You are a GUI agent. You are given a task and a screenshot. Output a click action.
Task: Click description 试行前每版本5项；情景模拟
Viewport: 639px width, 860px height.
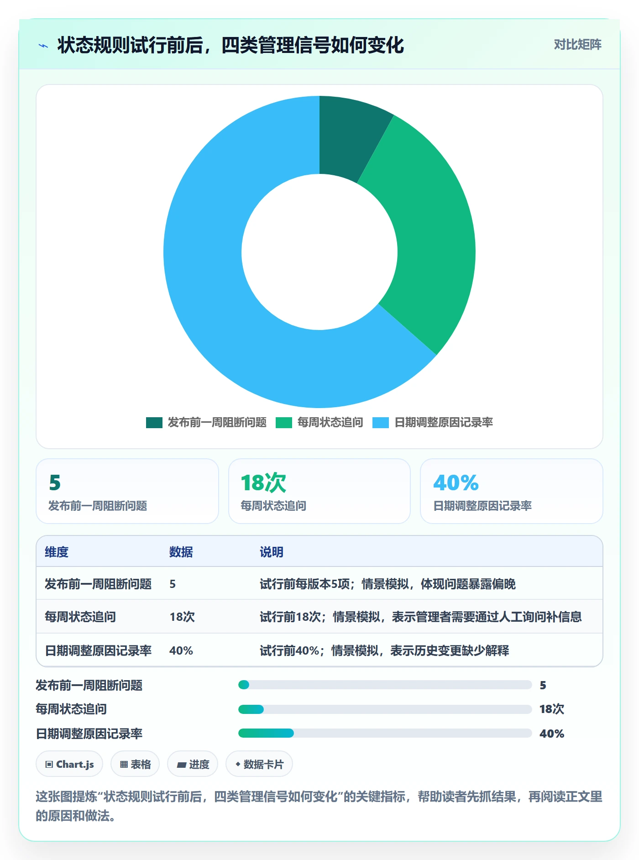tap(388, 584)
